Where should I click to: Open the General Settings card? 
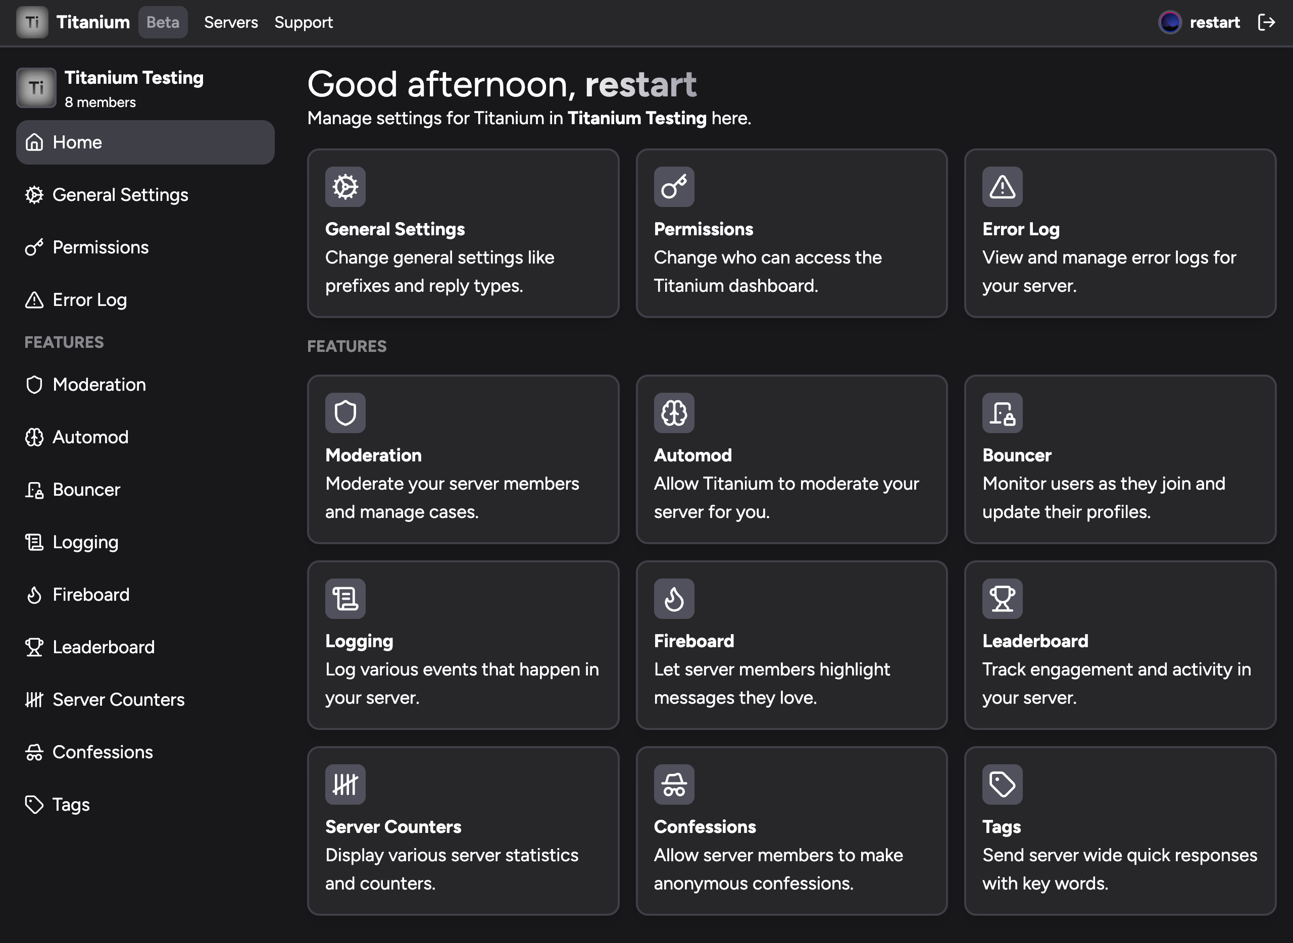pos(463,233)
